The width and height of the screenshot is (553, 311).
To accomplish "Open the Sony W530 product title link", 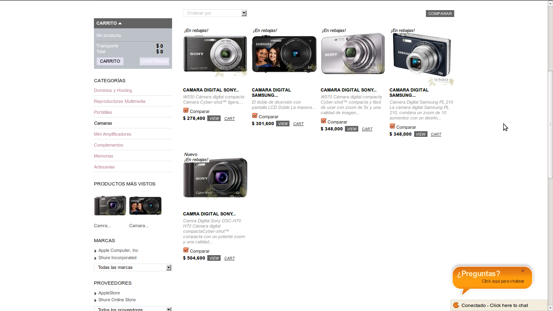I will [211, 90].
